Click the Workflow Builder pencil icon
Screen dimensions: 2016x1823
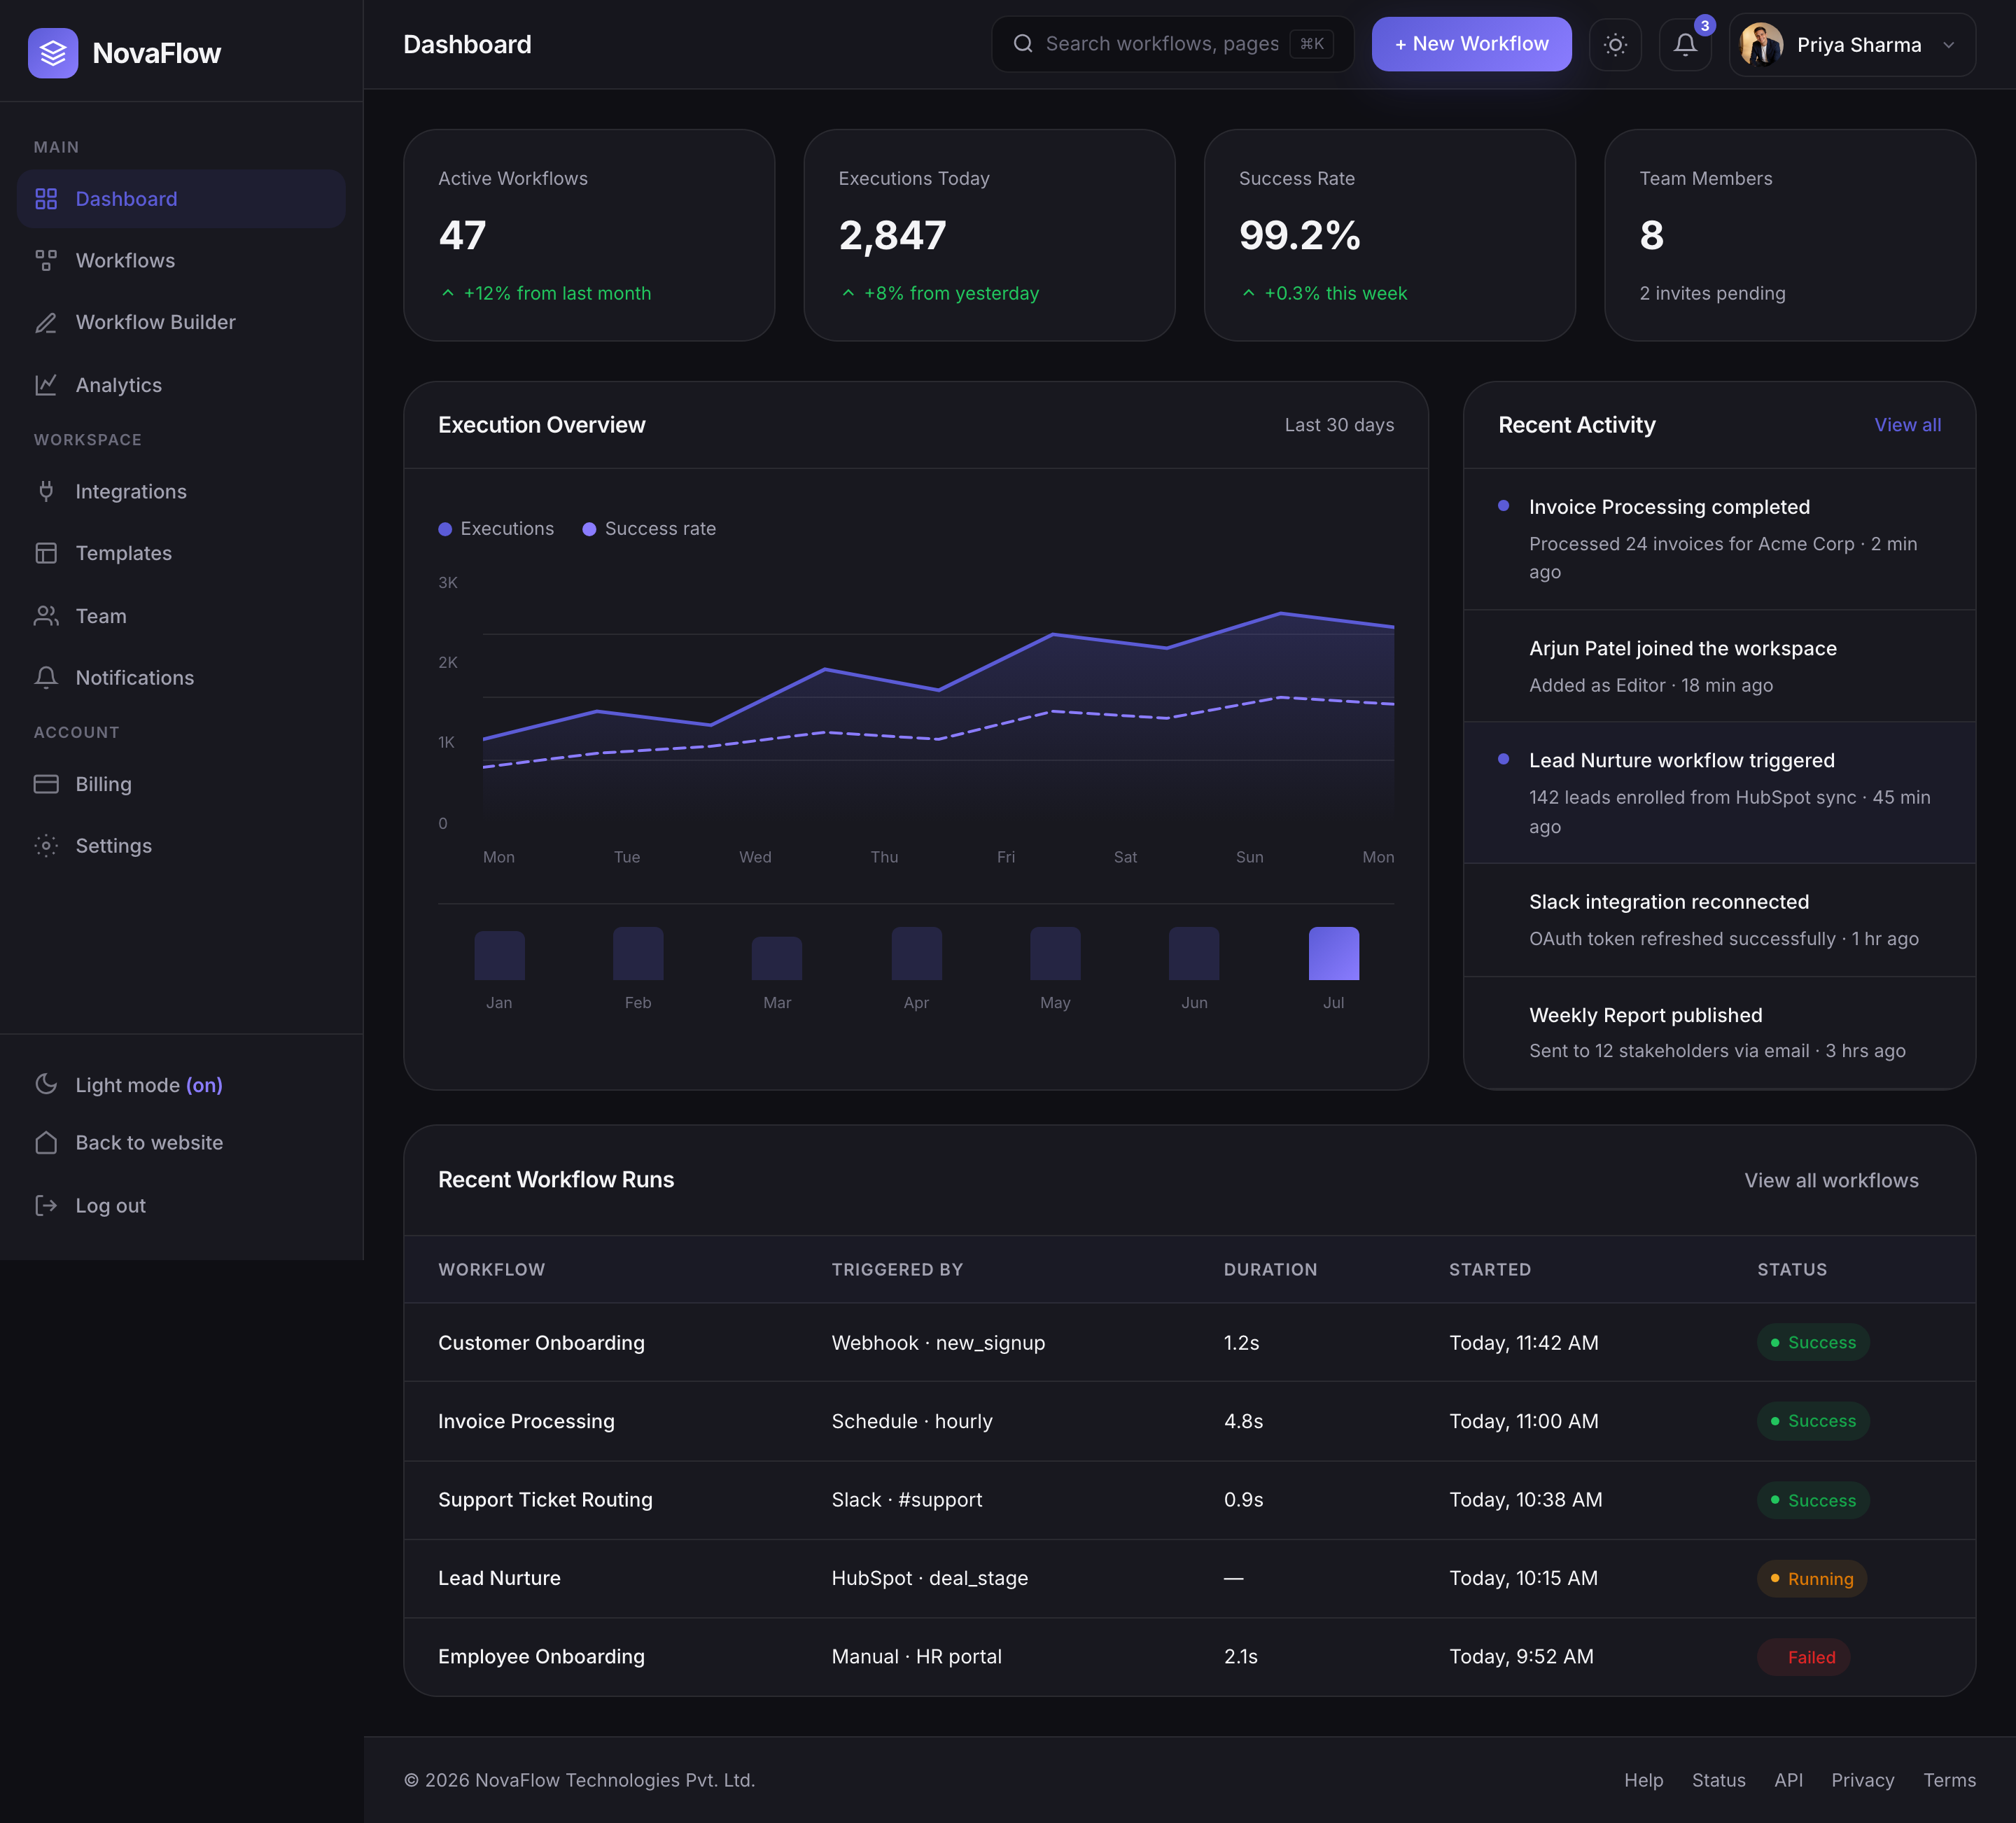46,322
